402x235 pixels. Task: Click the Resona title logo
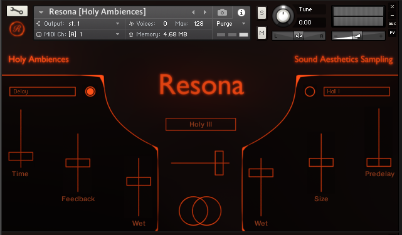(201, 85)
